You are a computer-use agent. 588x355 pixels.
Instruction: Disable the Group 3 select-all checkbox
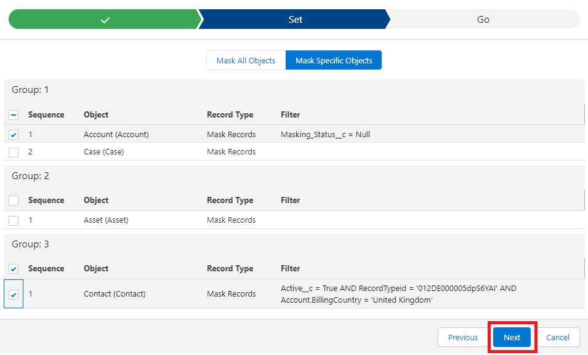[14, 269]
